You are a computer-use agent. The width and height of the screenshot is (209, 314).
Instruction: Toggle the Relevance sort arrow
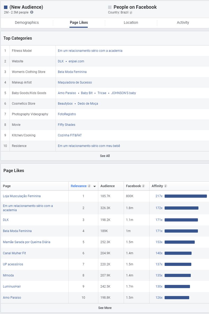click(x=95, y=186)
